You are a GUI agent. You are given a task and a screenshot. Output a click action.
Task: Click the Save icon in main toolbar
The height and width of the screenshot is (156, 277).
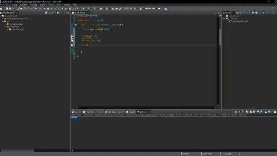pyautogui.click(x=6, y=9)
